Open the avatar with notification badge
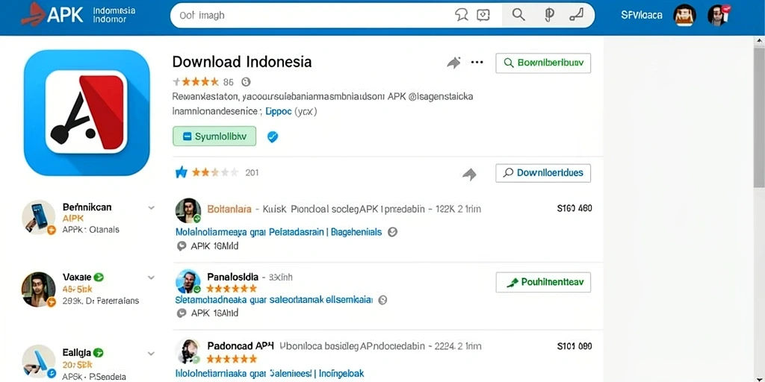This screenshot has width=765, height=382. click(x=718, y=16)
